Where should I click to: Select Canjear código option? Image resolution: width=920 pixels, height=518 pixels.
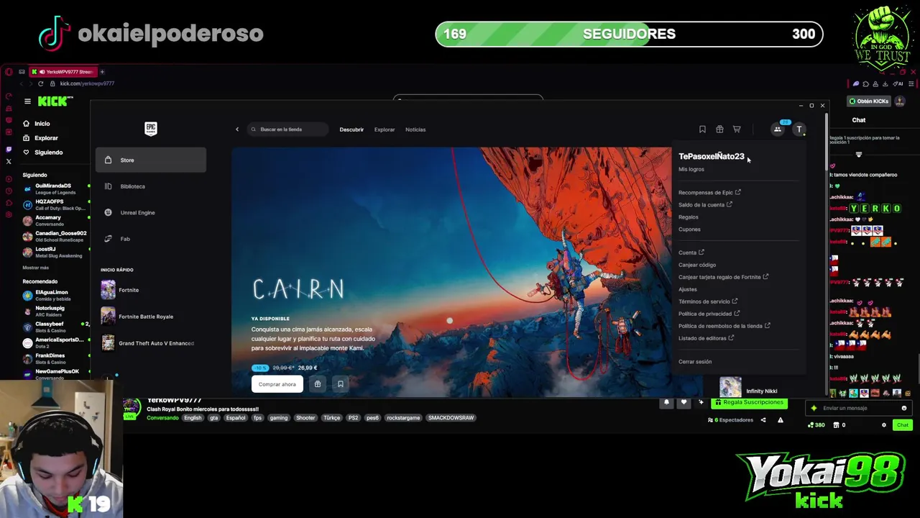pyautogui.click(x=697, y=265)
